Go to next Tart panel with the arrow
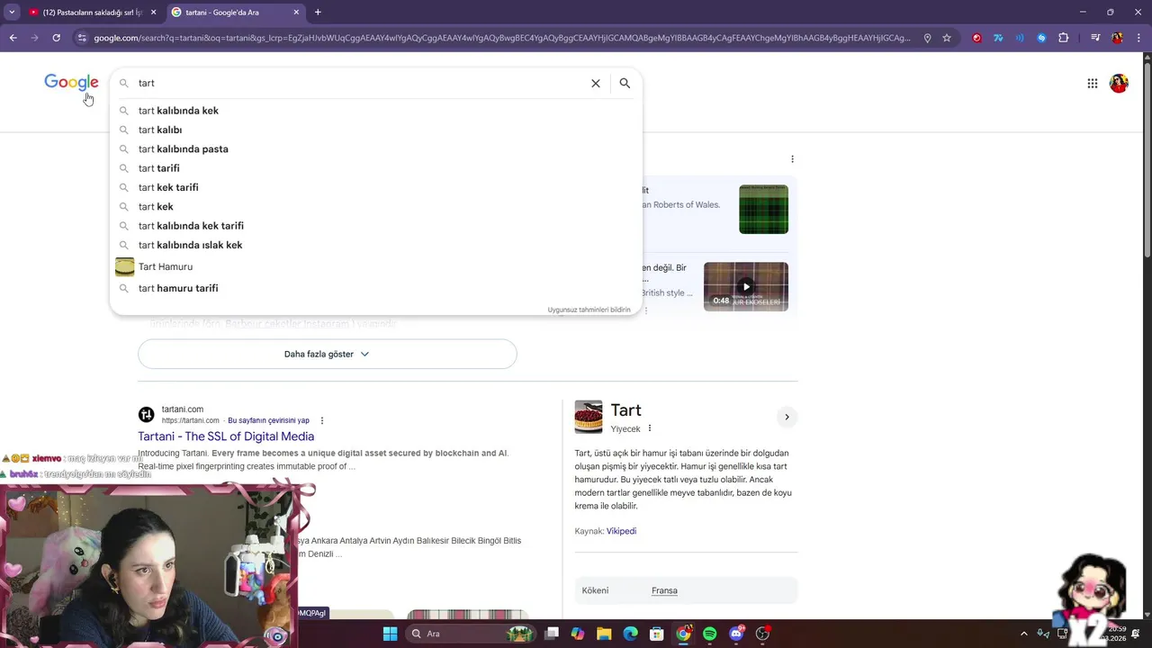 point(787,417)
